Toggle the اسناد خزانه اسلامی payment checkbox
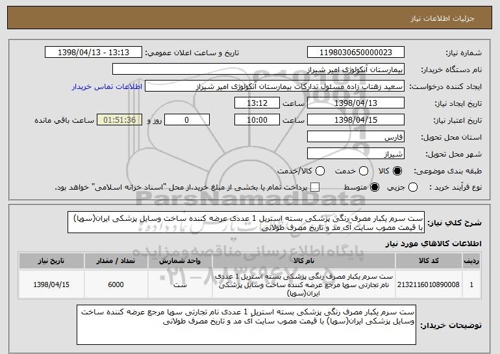500x354 pixels. coord(315,187)
